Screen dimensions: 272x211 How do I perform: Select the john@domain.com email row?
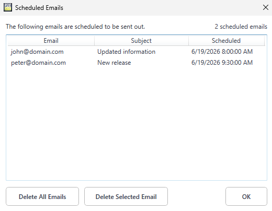pos(136,52)
